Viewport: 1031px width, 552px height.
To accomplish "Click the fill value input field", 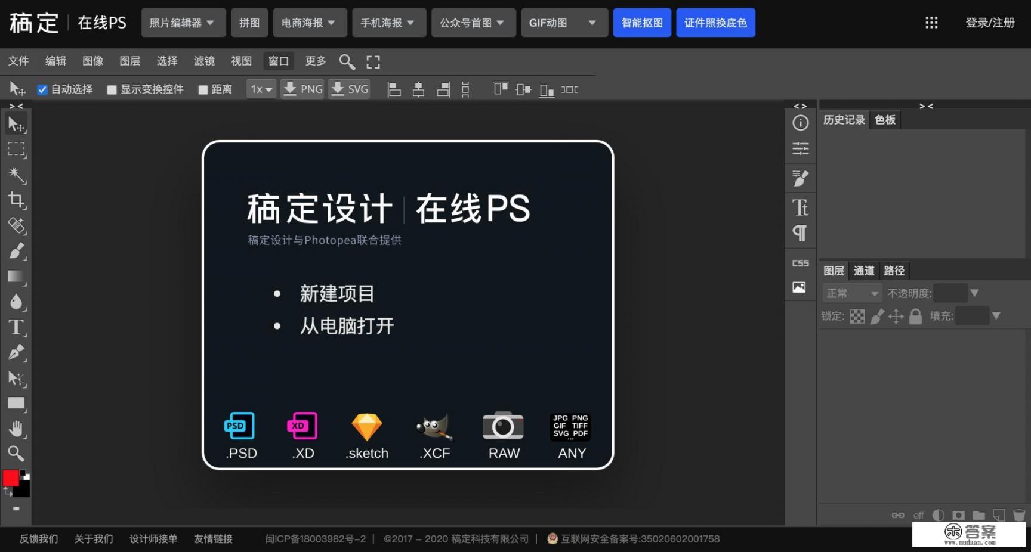I will [972, 316].
